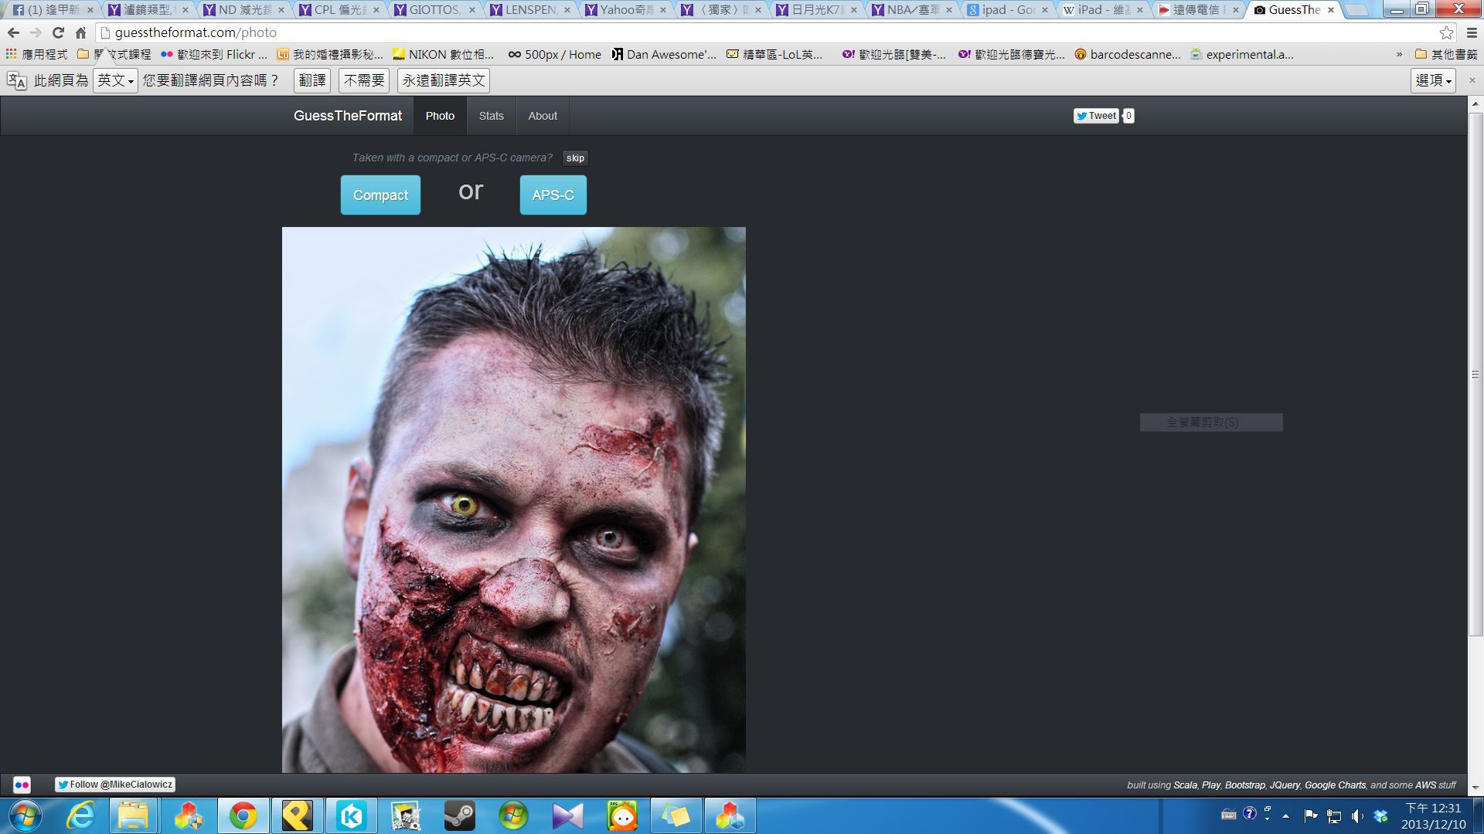This screenshot has width=1484, height=834.
Task: Bookmark page with star icon
Action: tap(1446, 33)
